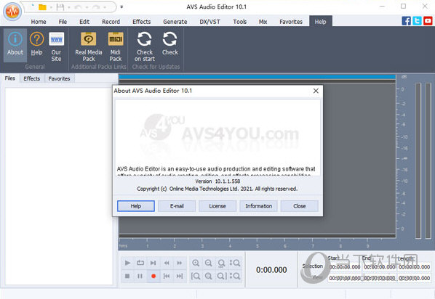Image resolution: width=435 pixels, height=299 pixels.
Task: Open the Edit ribbon tab
Action: 84,22
